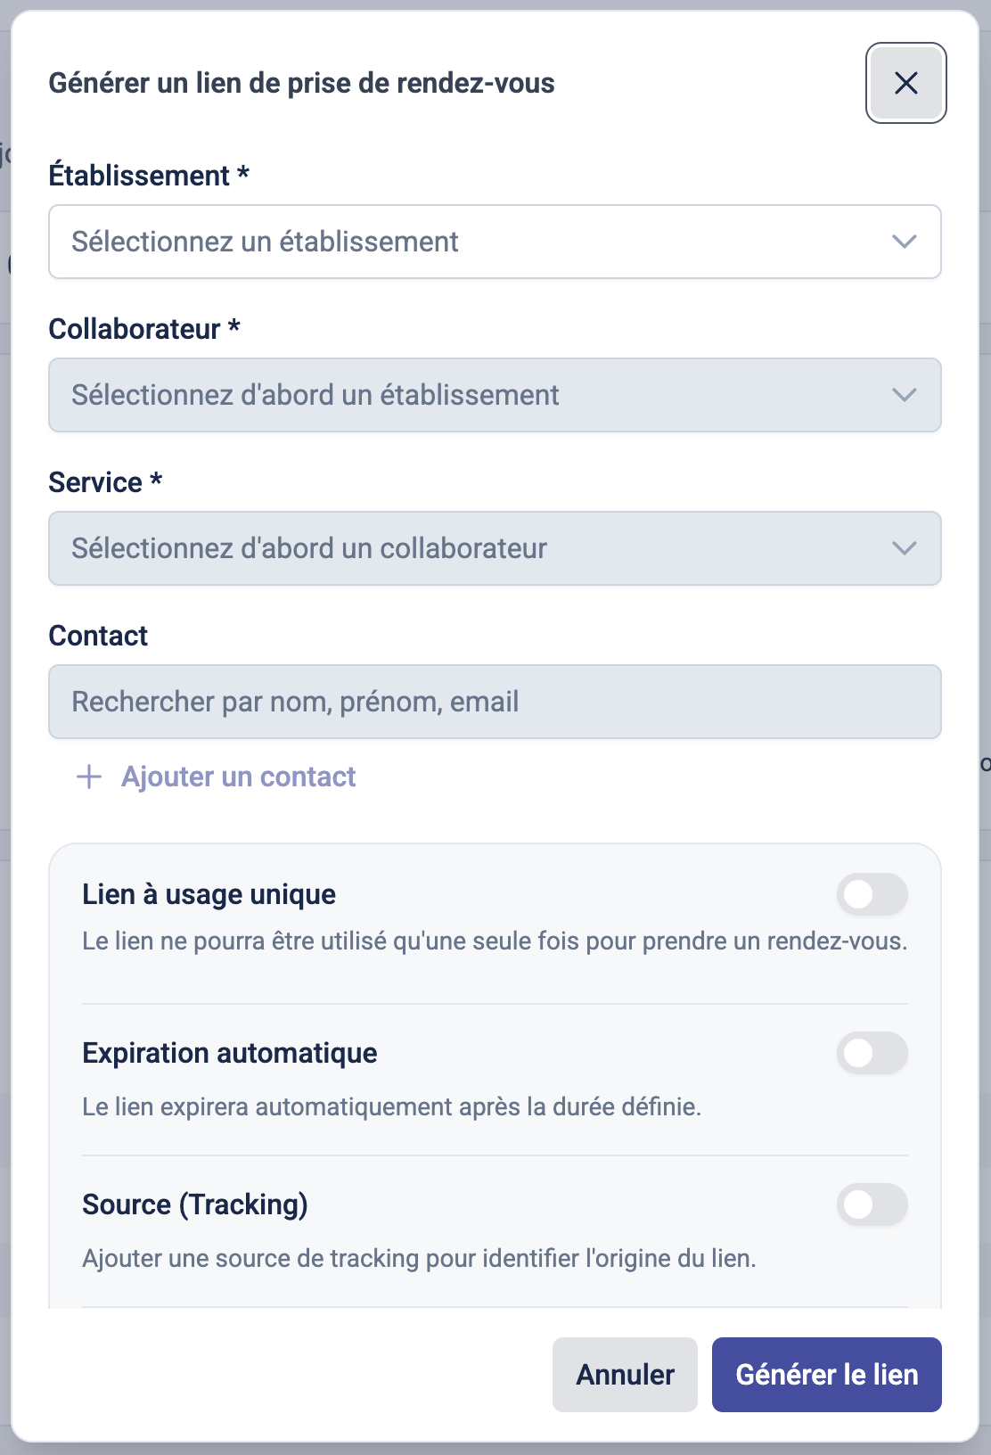Click the Expiration automatique heading
The image size is (991, 1455).
coord(229,1053)
